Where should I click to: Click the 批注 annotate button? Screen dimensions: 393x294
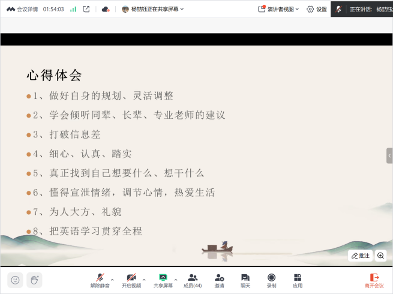click(361, 256)
